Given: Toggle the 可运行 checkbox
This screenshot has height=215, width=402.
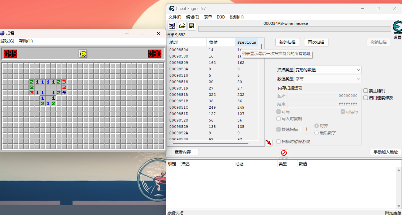Looking at the screenshot, I should click(x=343, y=112).
